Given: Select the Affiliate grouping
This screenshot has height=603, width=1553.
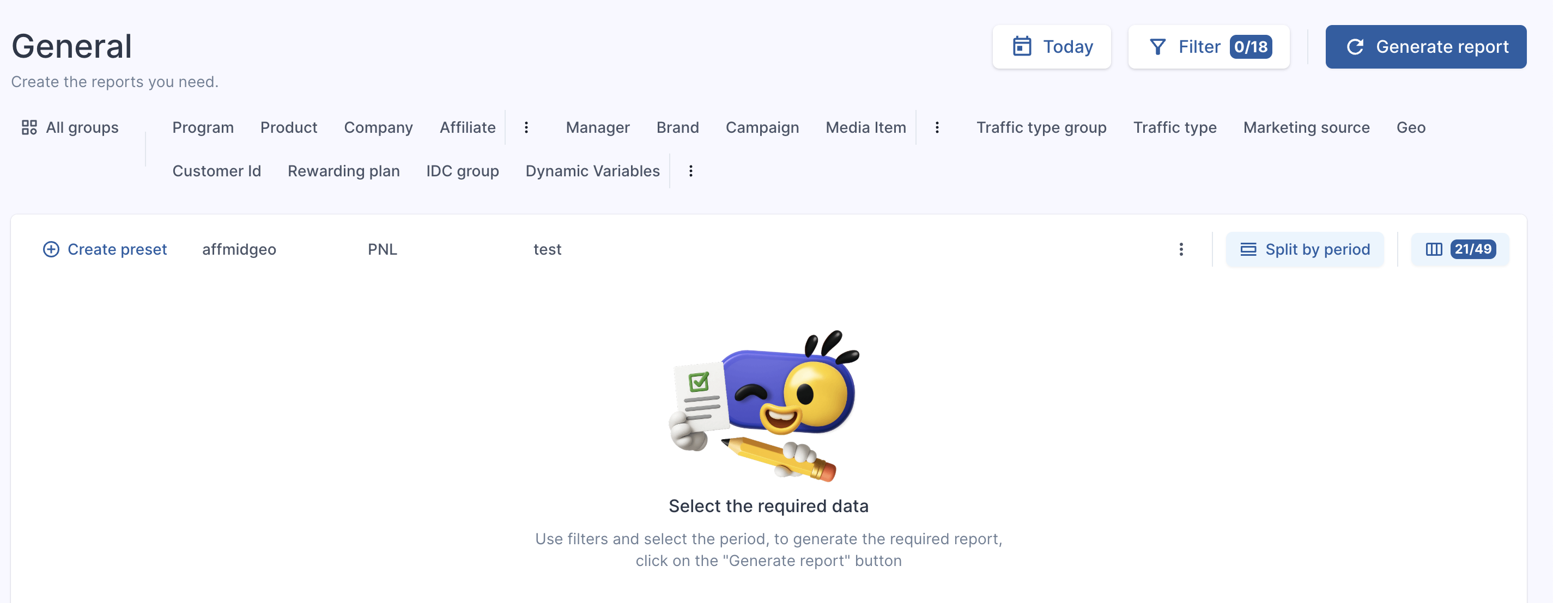Looking at the screenshot, I should [x=468, y=127].
